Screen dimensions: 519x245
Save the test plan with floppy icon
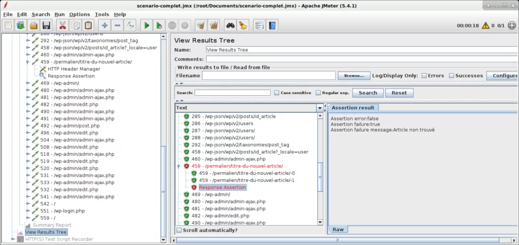(x=46, y=25)
